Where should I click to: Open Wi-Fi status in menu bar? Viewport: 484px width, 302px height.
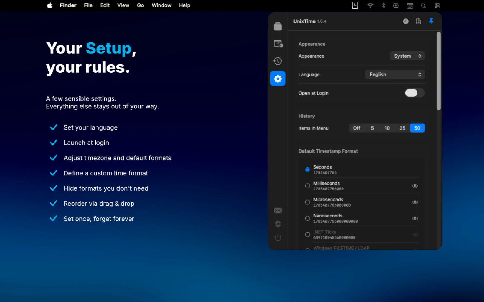pyautogui.click(x=370, y=5)
